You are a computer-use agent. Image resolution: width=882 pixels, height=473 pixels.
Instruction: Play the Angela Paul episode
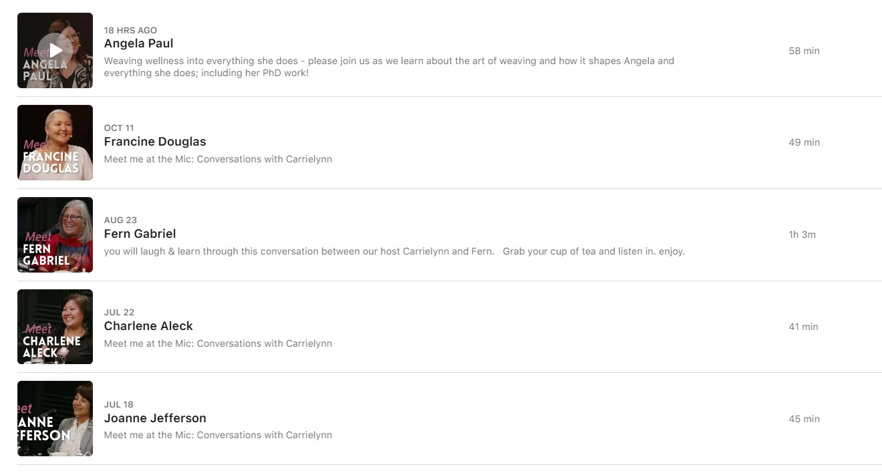pos(55,51)
